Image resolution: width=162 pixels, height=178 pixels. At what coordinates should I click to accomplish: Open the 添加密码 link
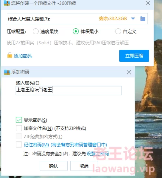click(23, 56)
